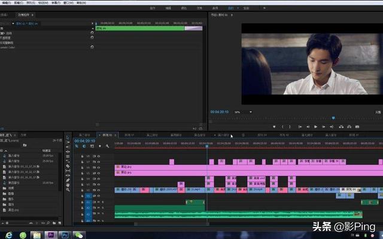Open 序列 01 timeline tab panel menu
The height and width of the screenshot is (239, 383).
[115, 135]
